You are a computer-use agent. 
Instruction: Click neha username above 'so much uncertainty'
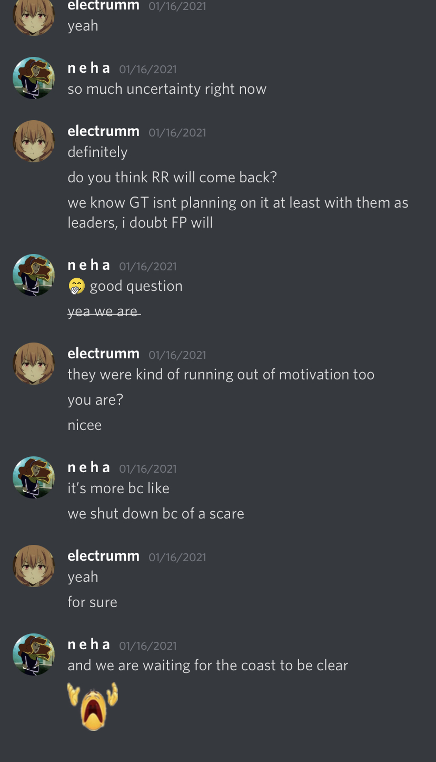[x=89, y=68]
